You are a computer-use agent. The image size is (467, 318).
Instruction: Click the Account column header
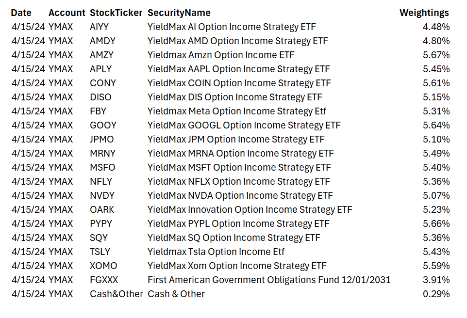[67, 13]
